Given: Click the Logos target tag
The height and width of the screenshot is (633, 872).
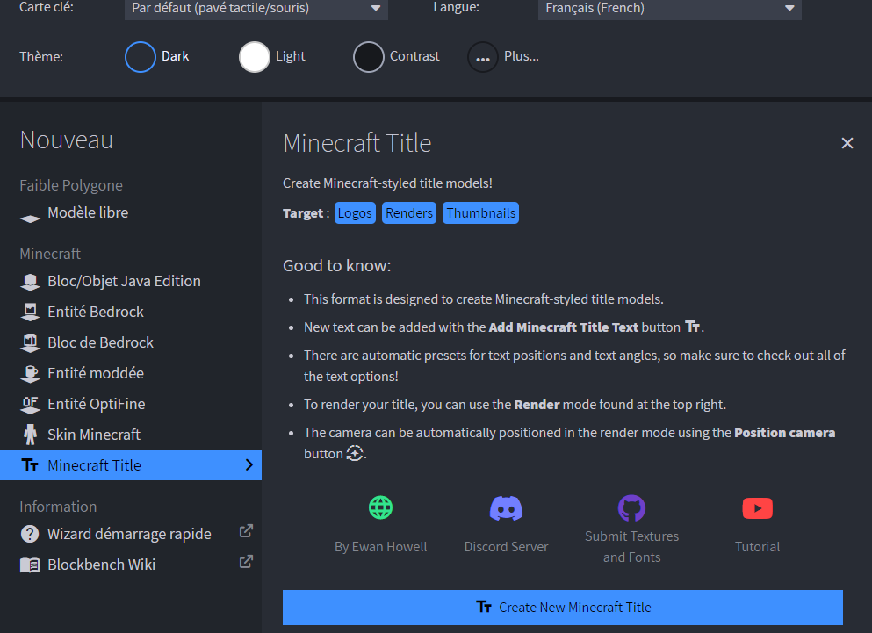Looking at the screenshot, I should coord(355,213).
